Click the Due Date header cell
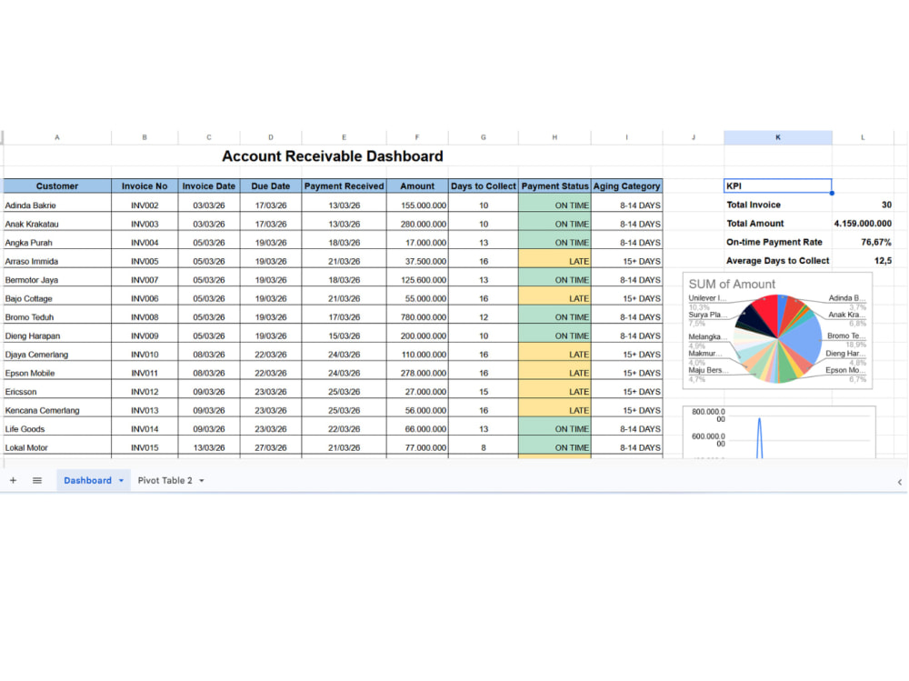909x681 pixels. [x=271, y=186]
